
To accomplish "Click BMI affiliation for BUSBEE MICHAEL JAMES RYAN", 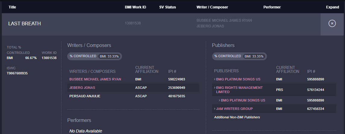I will tap(138, 79).
